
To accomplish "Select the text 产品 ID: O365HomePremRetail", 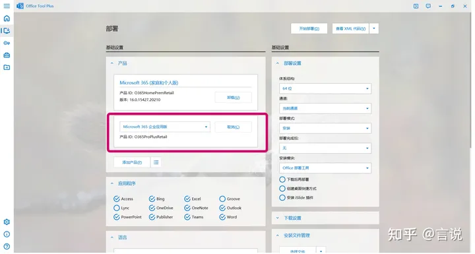I will click(146, 93).
